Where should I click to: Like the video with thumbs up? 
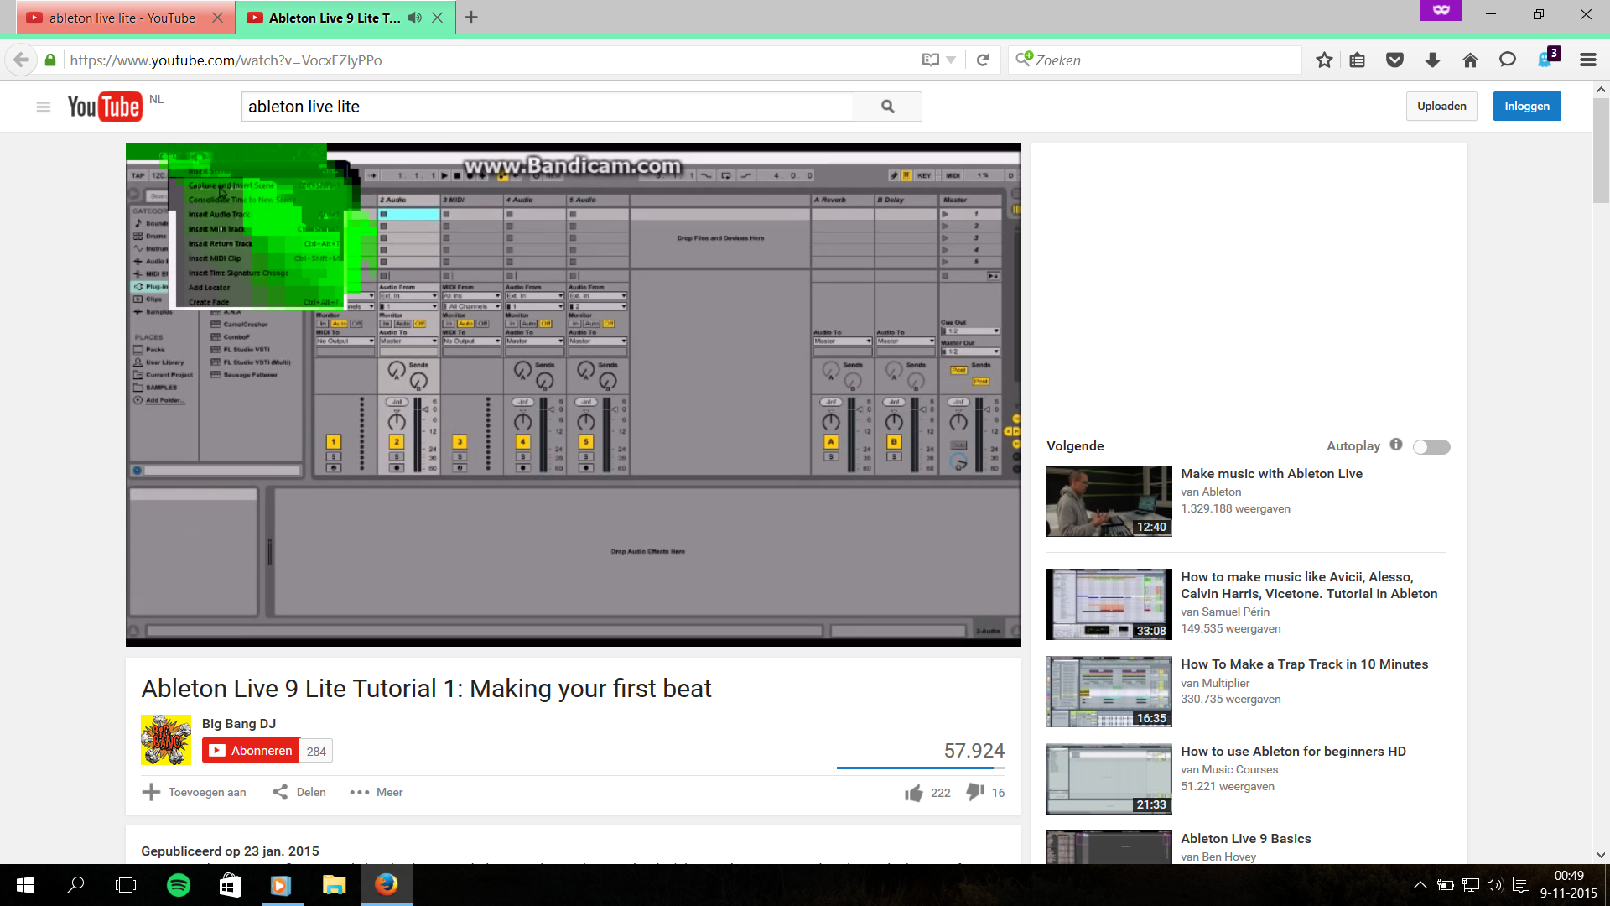(x=914, y=793)
